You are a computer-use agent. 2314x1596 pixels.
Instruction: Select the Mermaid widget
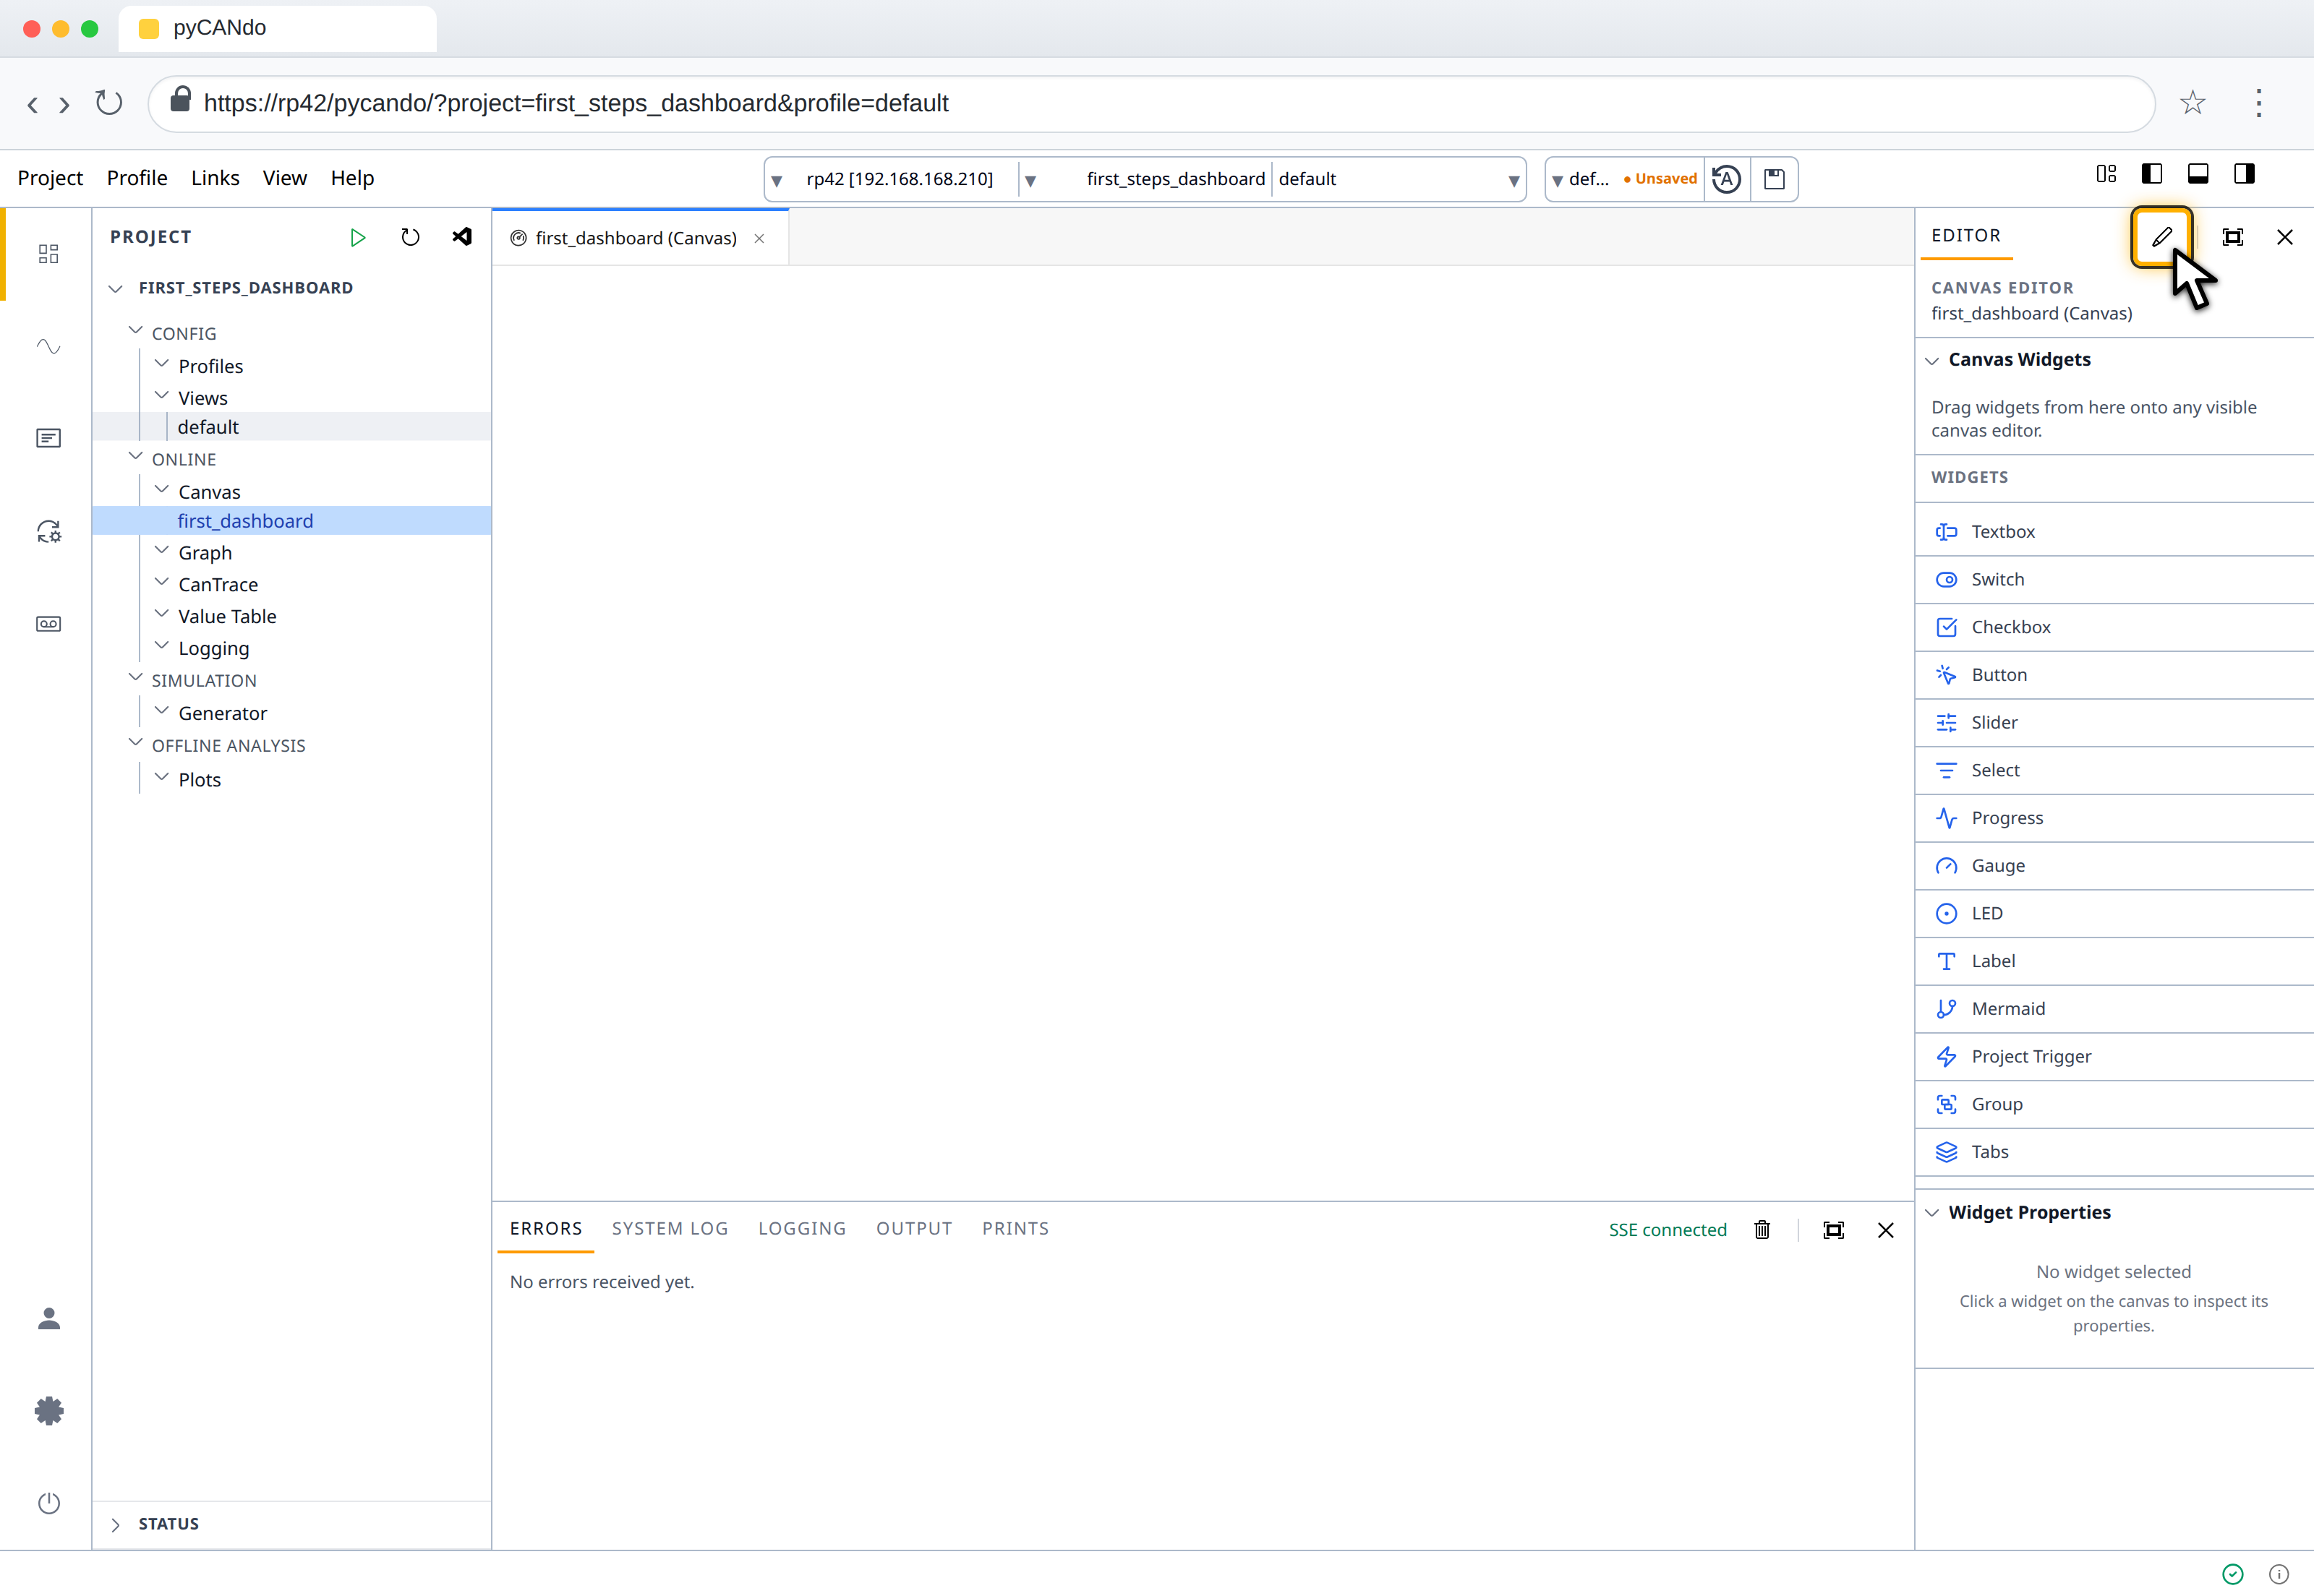[2114, 1009]
